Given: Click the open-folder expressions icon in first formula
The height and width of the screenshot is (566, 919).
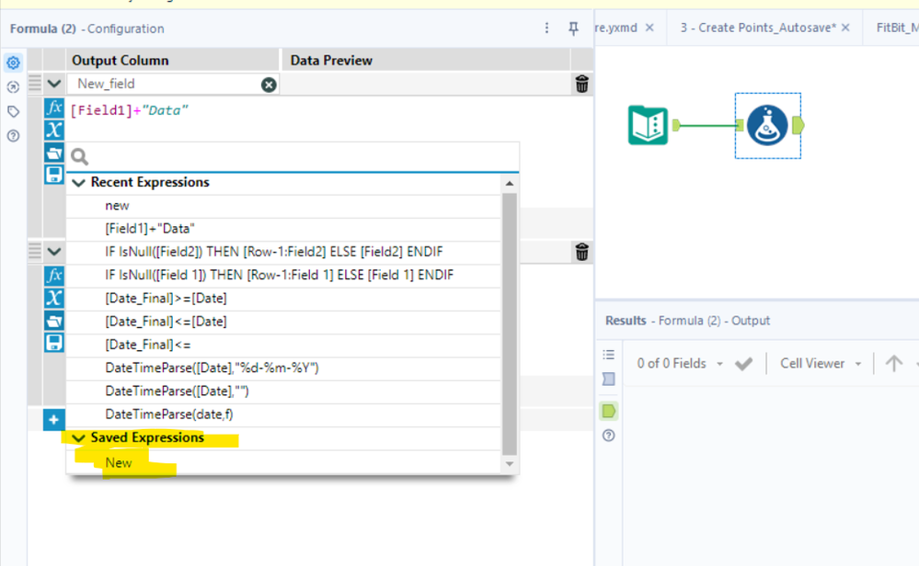Looking at the screenshot, I should coord(54,153).
